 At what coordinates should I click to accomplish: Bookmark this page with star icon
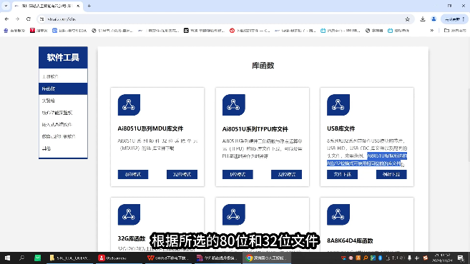coord(407,19)
